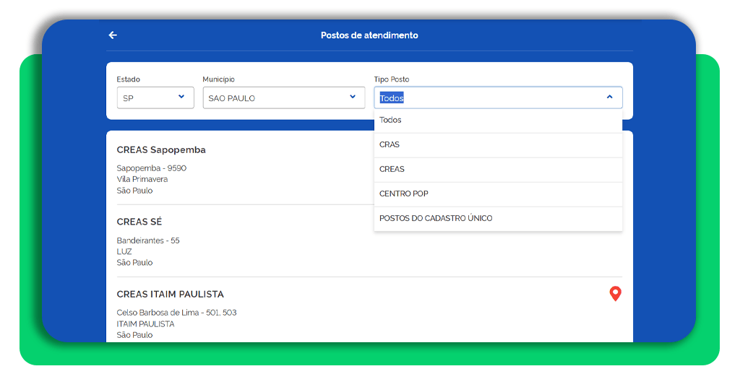Expand the Municipio dropdown showing SAO PAULO
Viewport: 740px width, 387px height.
pyautogui.click(x=283, y=97)
